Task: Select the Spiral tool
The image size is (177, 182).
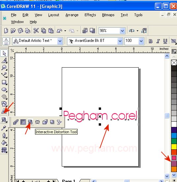Action: coord(4,97)
